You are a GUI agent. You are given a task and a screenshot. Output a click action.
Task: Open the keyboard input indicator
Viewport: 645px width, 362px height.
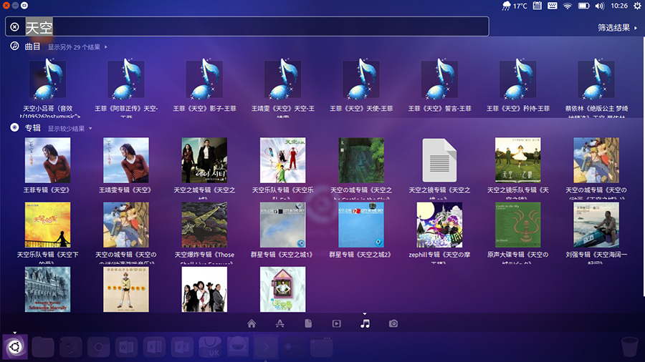pyautogui.click(x=553, y=6)
